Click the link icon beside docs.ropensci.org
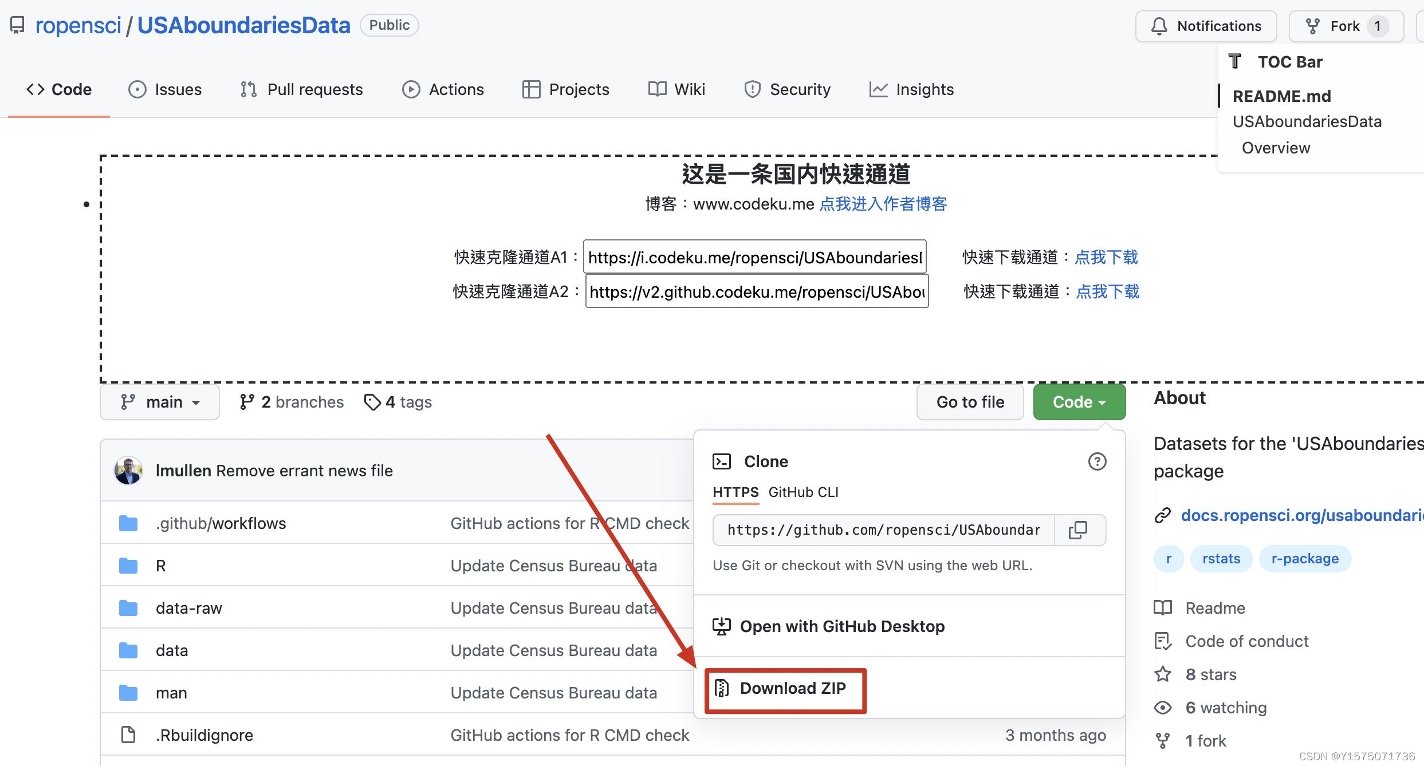This screenshot has width=1424, height=766. [x=1163, y=515]
